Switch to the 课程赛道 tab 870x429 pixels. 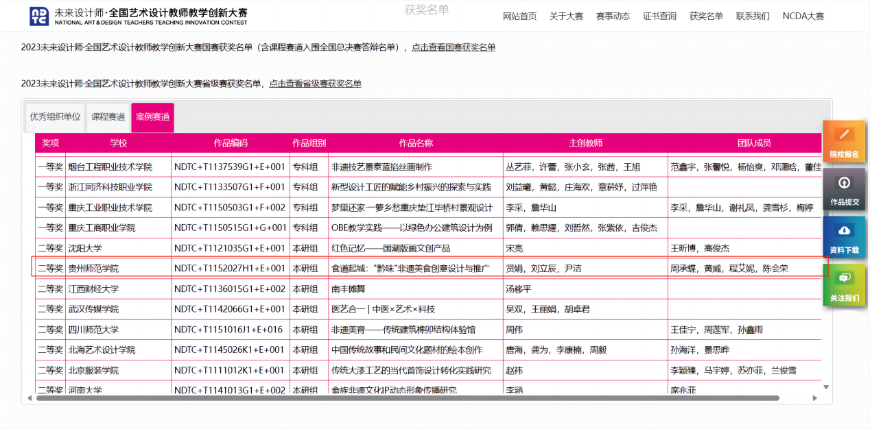click(x=108, y=117)
